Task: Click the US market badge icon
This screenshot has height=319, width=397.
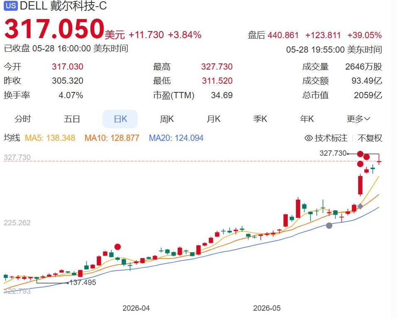Action: 11,5
